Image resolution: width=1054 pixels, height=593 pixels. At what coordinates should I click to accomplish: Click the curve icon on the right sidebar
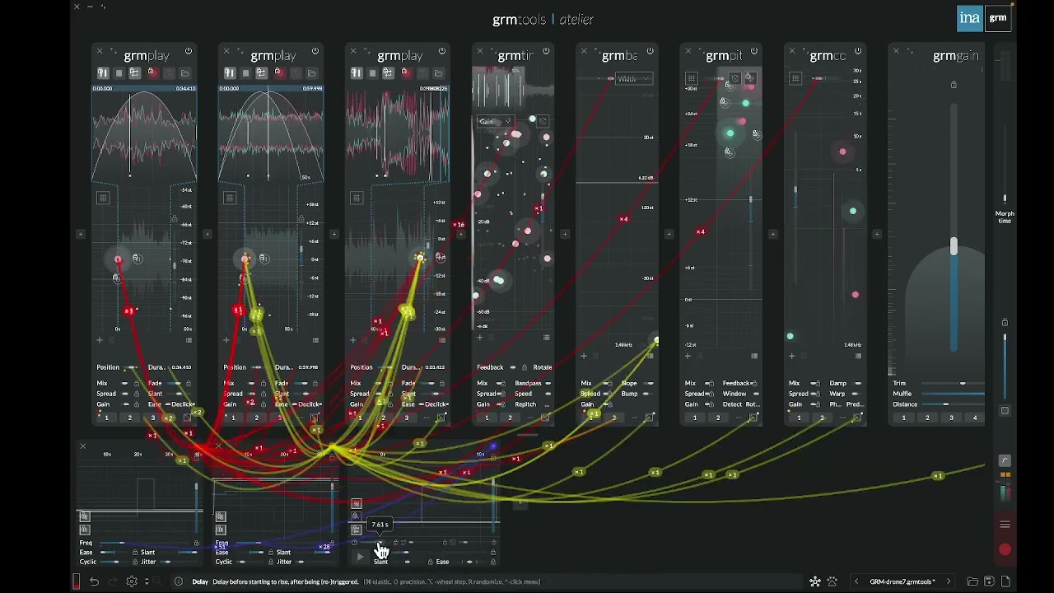tap(1005, 461)
